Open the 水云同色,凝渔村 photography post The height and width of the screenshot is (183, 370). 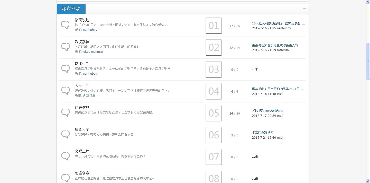(x=262, y=132)
